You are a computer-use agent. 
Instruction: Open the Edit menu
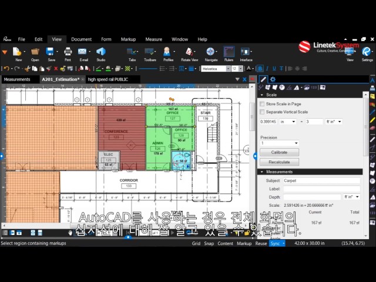tap(38, 39)
